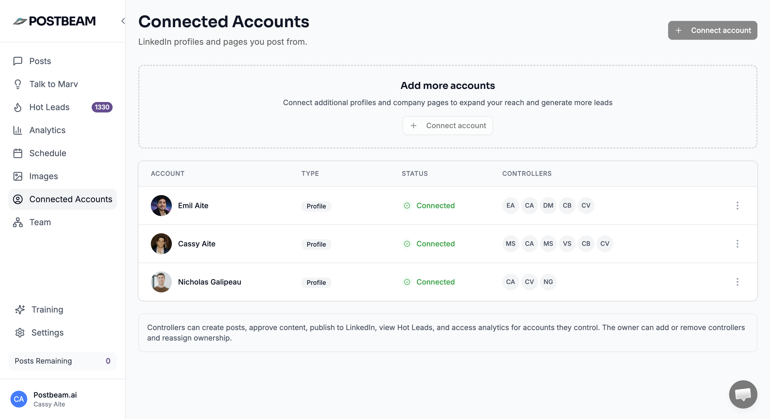The width and height of the screenshot is (770, 419).
Task: Open the Schedule calendar
Action: coord(47,153)
